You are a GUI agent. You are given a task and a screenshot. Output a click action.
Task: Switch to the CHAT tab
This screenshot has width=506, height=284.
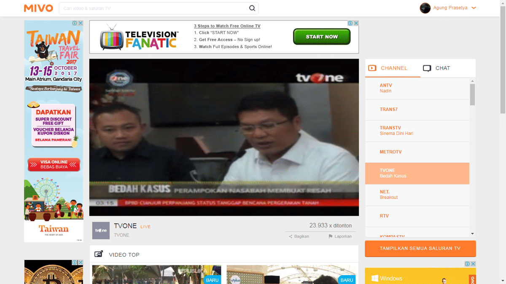[x=437, y=68]
